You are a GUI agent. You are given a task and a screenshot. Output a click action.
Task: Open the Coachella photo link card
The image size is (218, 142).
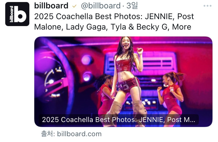[x=123, y=81]
